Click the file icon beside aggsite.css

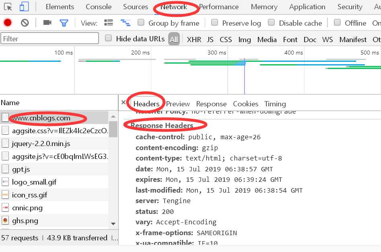point(5,130)
